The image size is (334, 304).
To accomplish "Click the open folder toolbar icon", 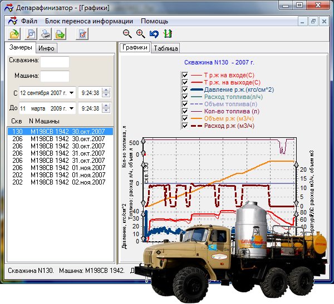I will (13, 34).
